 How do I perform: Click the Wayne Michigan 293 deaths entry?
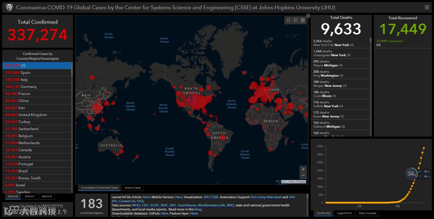340,63
